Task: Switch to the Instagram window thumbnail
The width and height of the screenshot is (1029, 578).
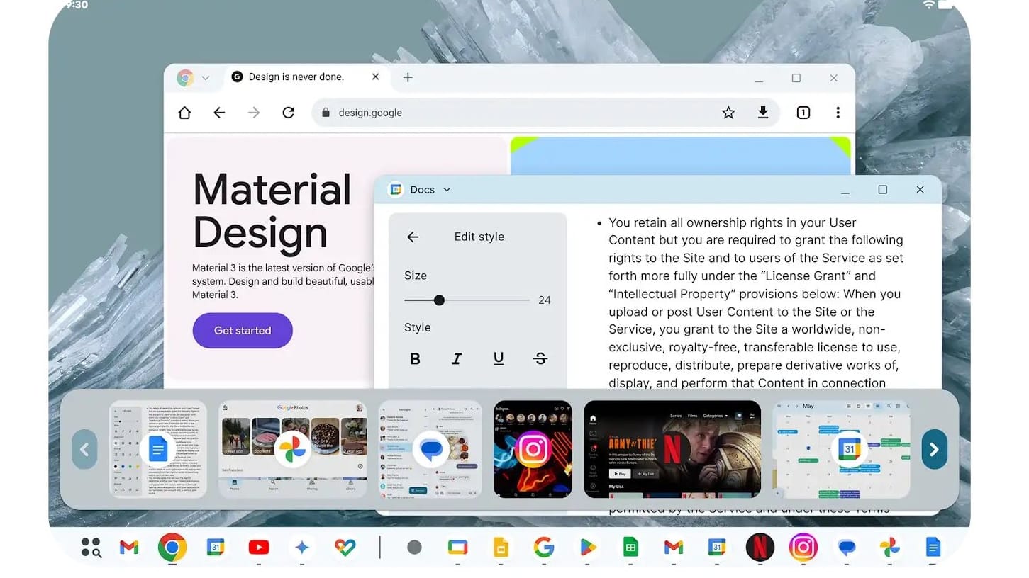Action: pos(533,449)
